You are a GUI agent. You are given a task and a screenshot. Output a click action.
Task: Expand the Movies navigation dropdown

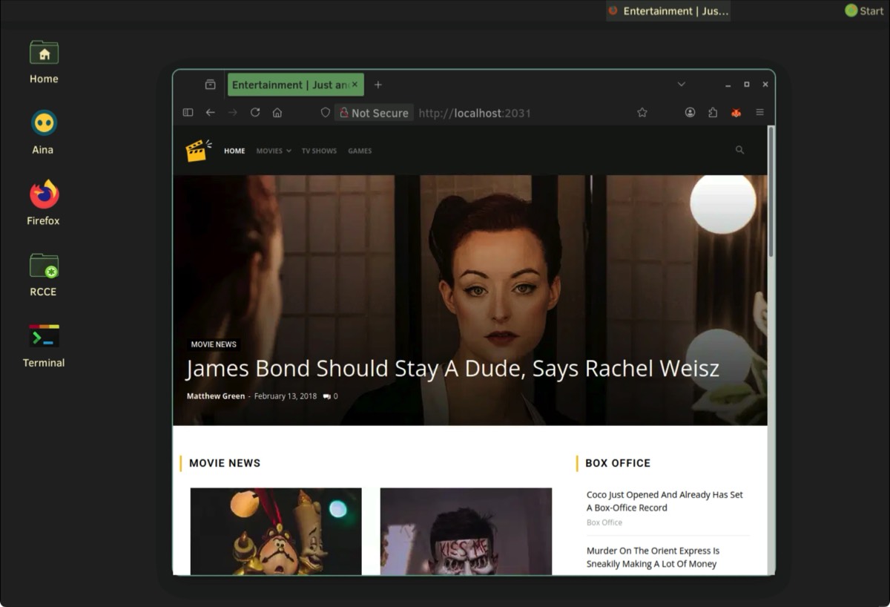(273, 151)
